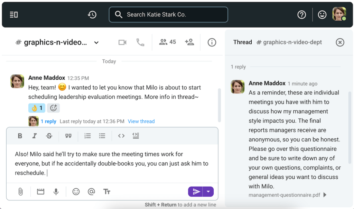Click inside the Search Katie Stark Co. field

(168, 14)
